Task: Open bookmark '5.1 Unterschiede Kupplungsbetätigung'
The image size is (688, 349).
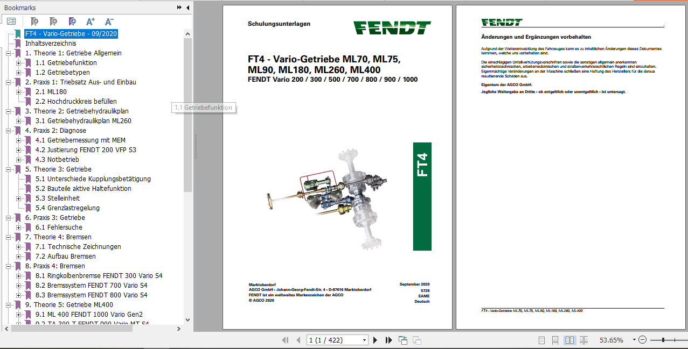Action: [93, 179]
